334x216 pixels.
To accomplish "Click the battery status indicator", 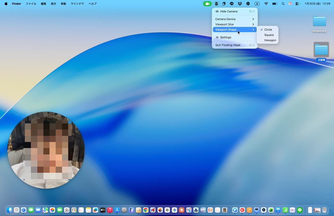I will click(275, 4).
